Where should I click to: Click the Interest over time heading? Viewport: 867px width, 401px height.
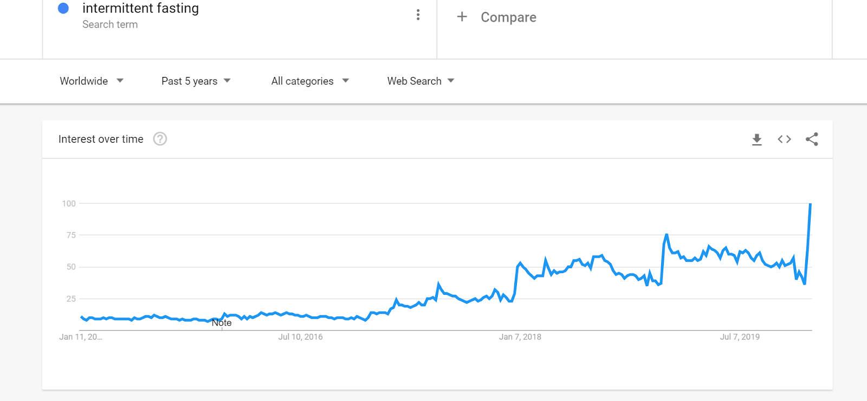pos(101,139)
